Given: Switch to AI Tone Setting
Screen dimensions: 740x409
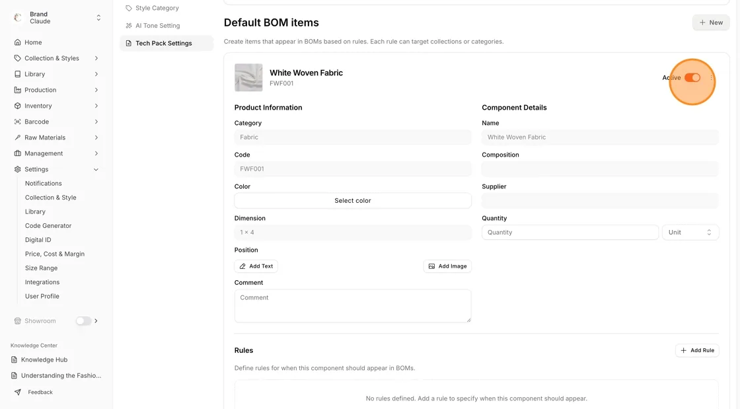Looking at the screenshot, I should pos(158,26).
